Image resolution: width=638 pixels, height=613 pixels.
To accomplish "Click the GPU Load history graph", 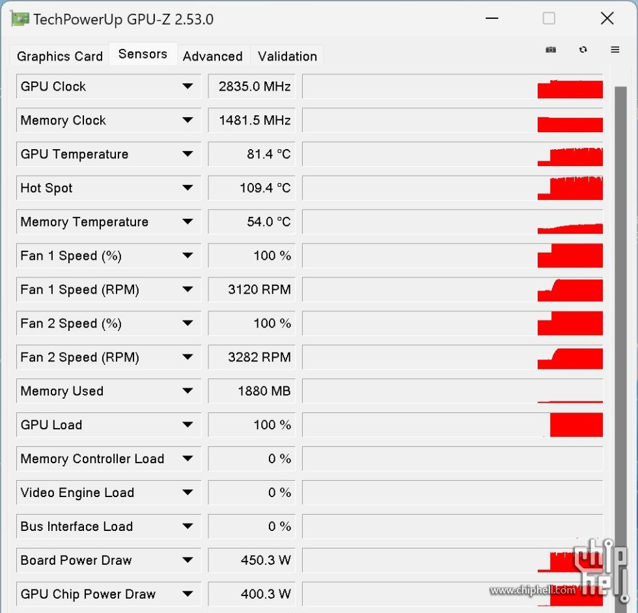I will [452, 425].
